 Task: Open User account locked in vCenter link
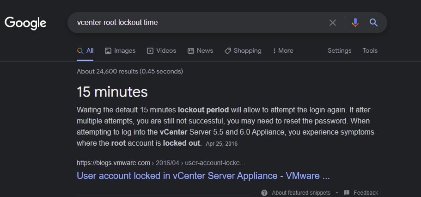tap(203, 176)
